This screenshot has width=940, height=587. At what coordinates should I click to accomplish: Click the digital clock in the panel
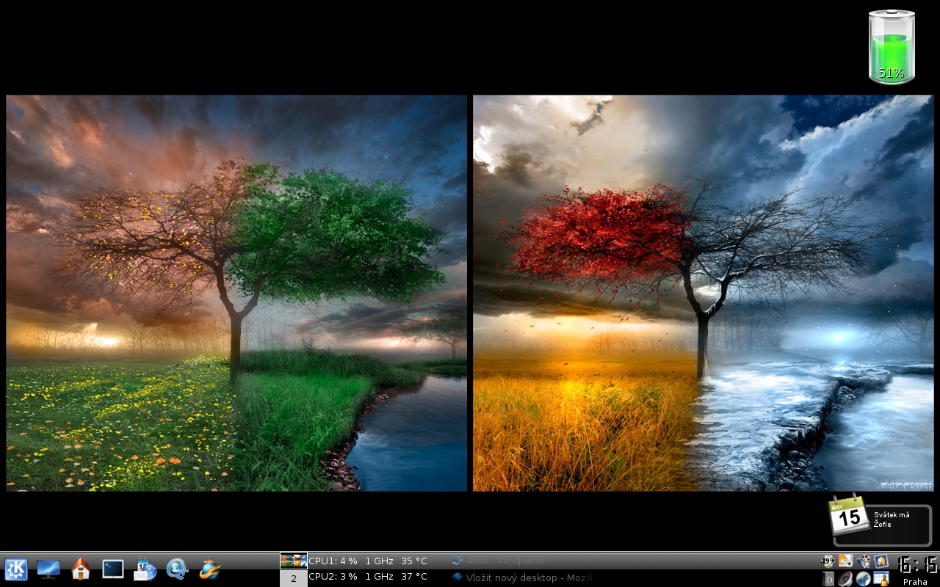[x=917, y=564]
